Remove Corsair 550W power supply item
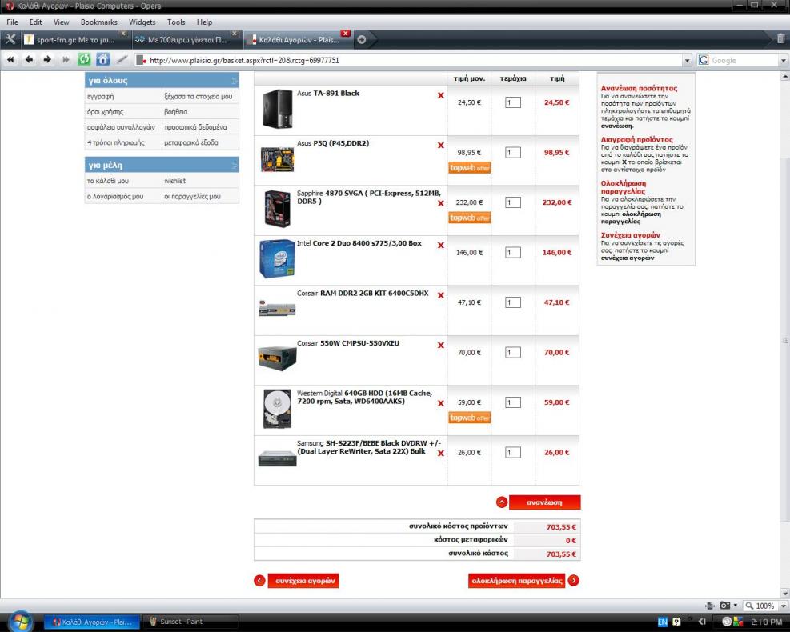 point(441,345)
